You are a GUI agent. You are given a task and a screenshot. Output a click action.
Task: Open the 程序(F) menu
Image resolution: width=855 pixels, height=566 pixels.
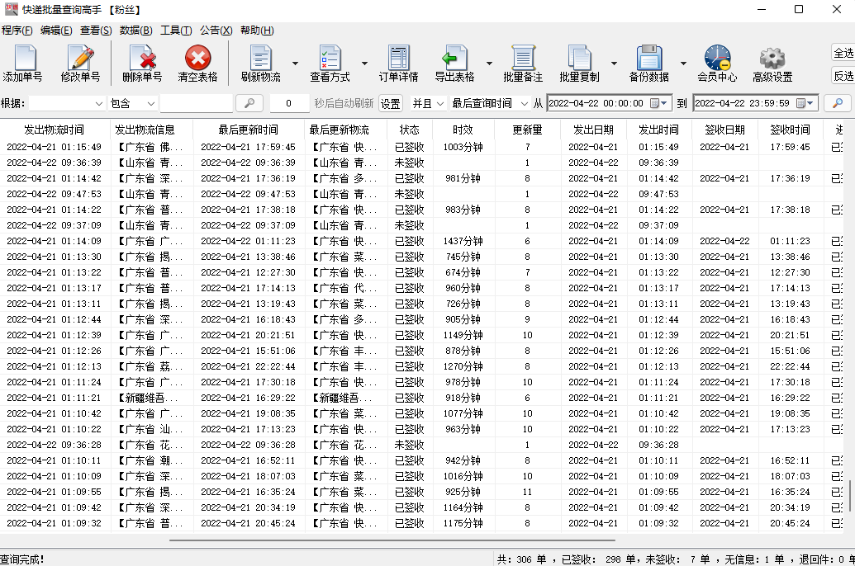point(17,31)
